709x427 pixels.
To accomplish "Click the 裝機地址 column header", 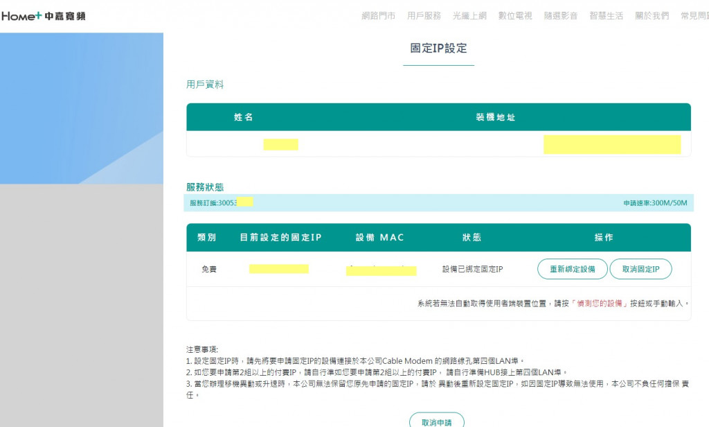I will (496, 117).
